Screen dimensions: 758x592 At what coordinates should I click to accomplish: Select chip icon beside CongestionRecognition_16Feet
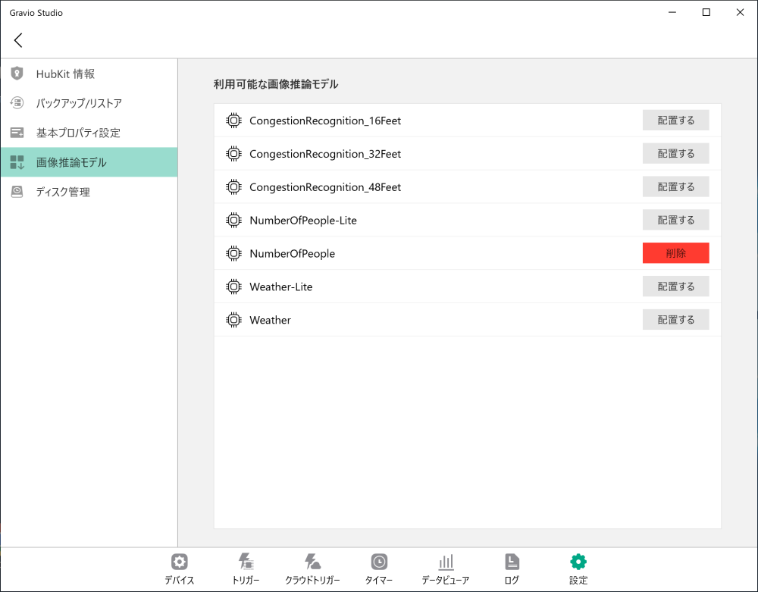tap(233, 121)
